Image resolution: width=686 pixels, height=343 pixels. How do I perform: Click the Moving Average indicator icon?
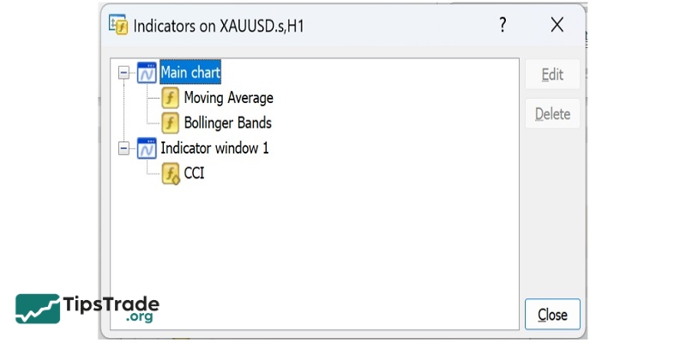[x=171, y=98]
